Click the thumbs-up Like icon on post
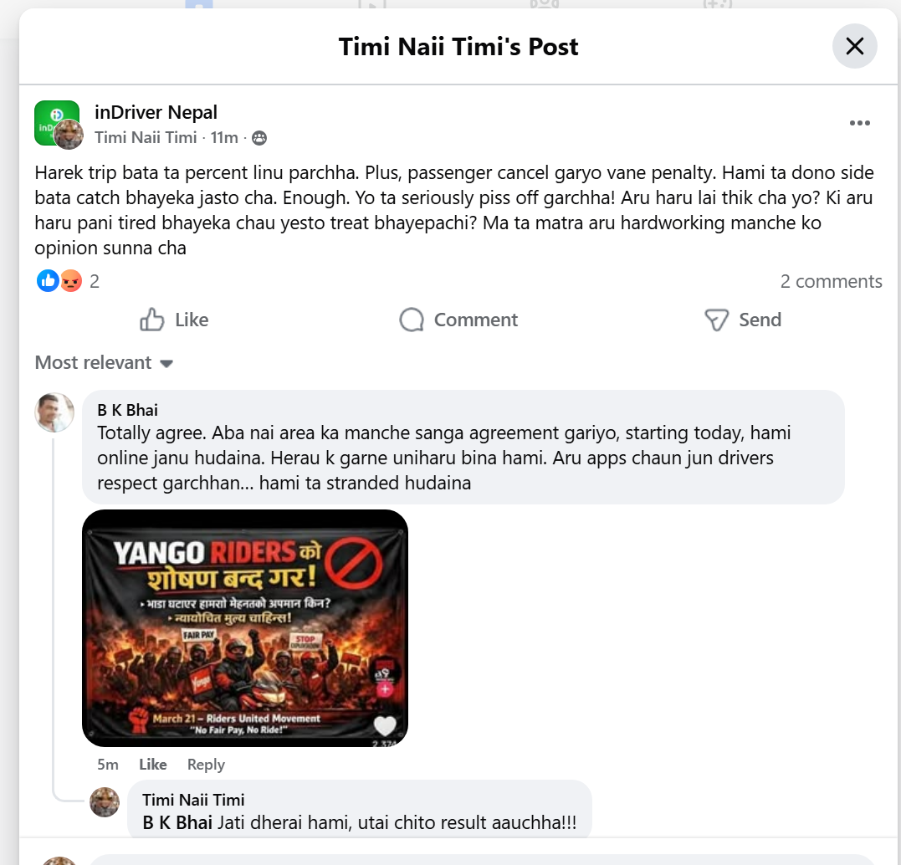Screen dimensions: 901x865 pos(151,320)
